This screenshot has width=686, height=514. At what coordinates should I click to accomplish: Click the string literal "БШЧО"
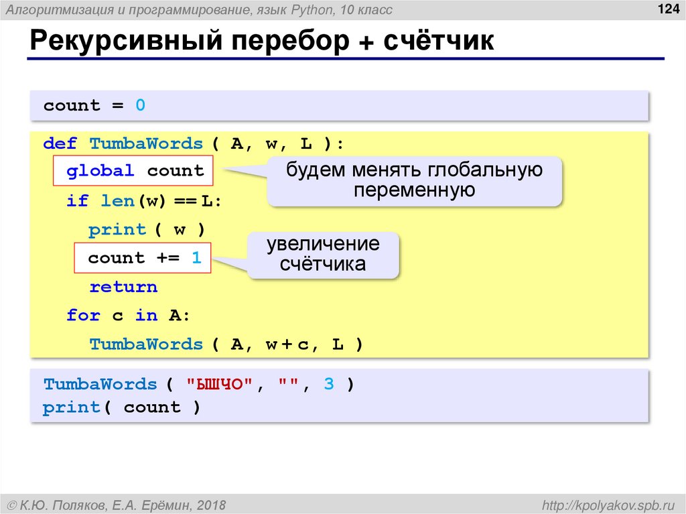tap(219, 385)
